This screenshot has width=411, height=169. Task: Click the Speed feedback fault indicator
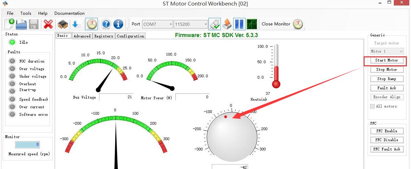[x=12, y=99]
